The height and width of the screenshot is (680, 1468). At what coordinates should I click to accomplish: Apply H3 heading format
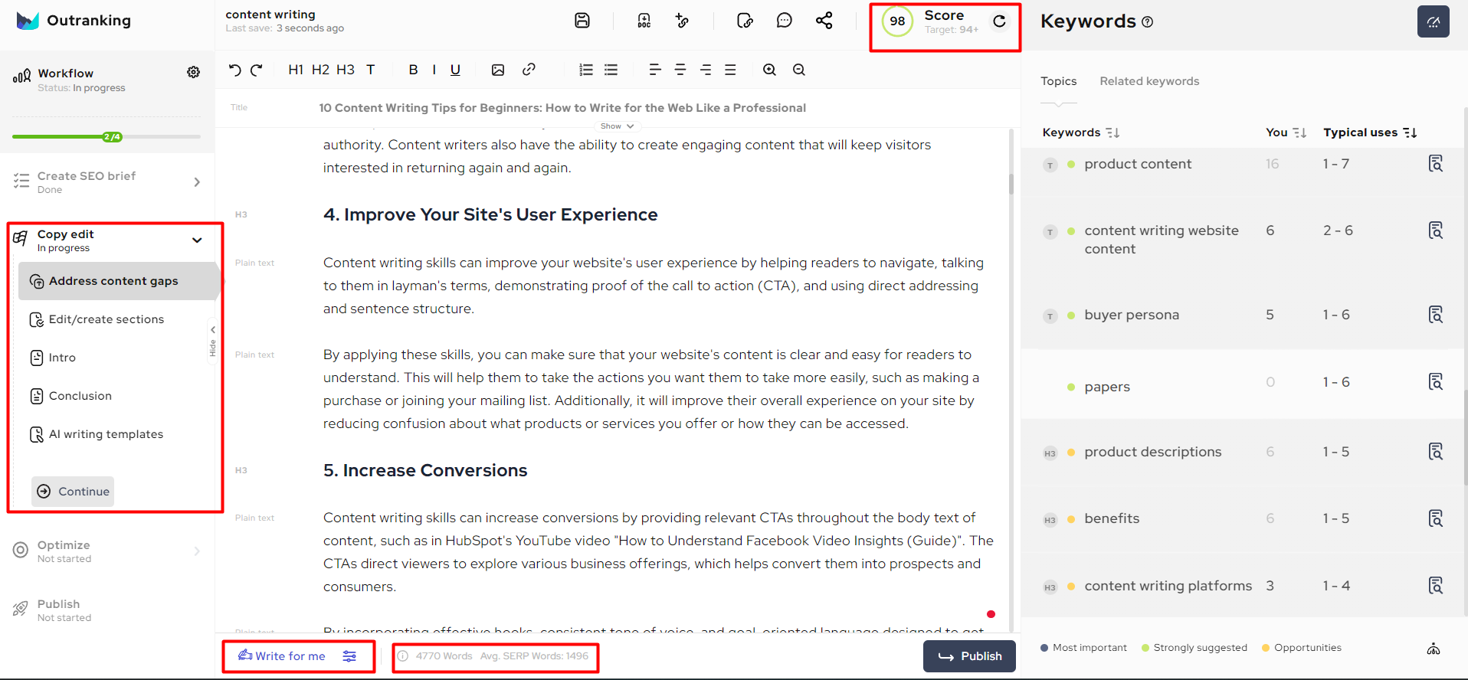tap(346, 70)
